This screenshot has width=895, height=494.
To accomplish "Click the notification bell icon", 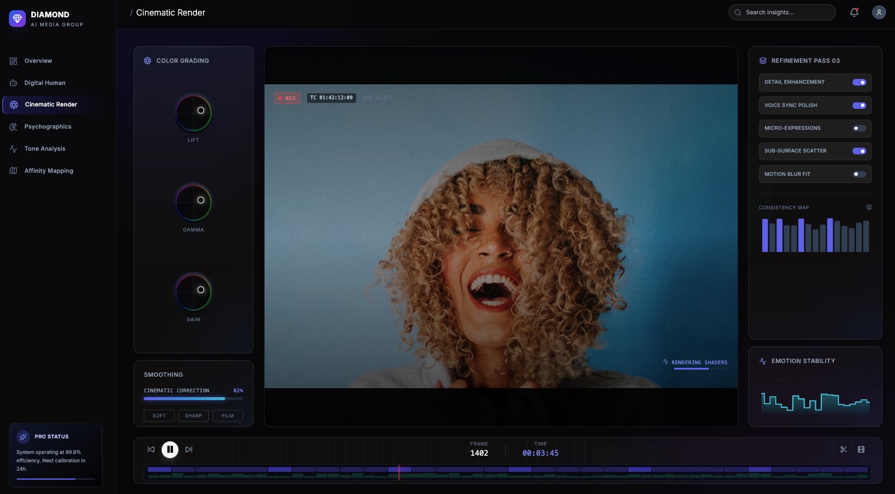I will (854, 13).
